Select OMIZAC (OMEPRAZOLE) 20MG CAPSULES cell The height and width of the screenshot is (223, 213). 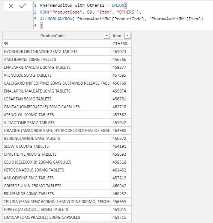tap(57, 107)
